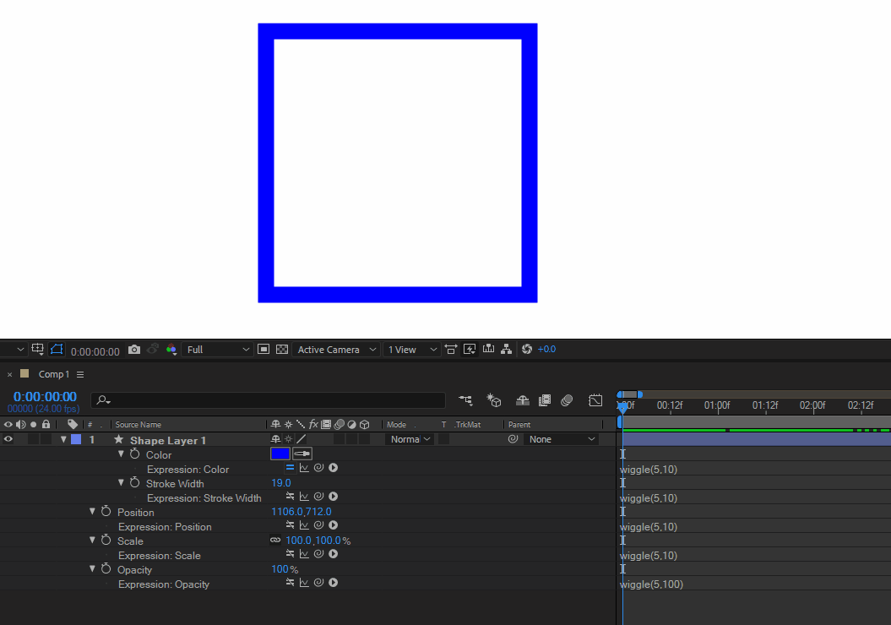Screen dimensions: 891x625
Task: Click the 01:00f mark on the time ruler
Action: (717, 405)
